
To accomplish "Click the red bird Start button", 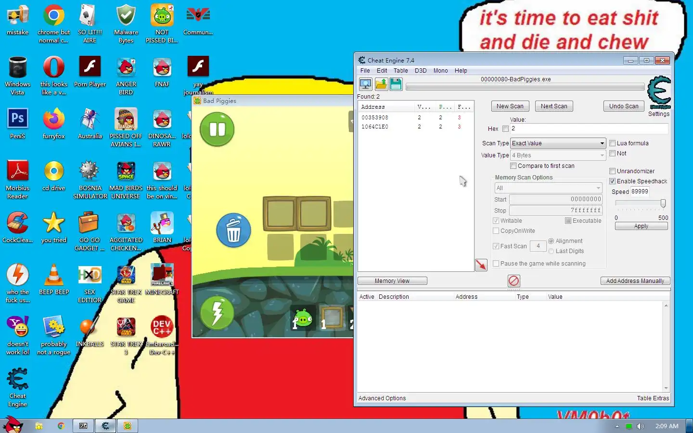I will pos(13,425).
